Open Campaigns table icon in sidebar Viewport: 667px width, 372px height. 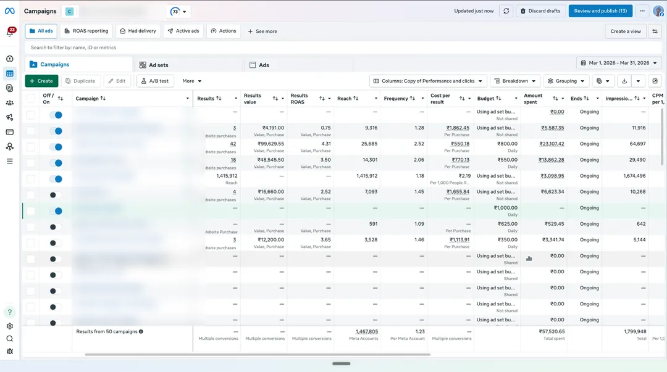[10, 73]
